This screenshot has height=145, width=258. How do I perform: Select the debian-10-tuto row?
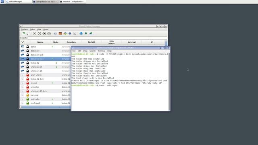pyautogui.click(x=46, y=59)
